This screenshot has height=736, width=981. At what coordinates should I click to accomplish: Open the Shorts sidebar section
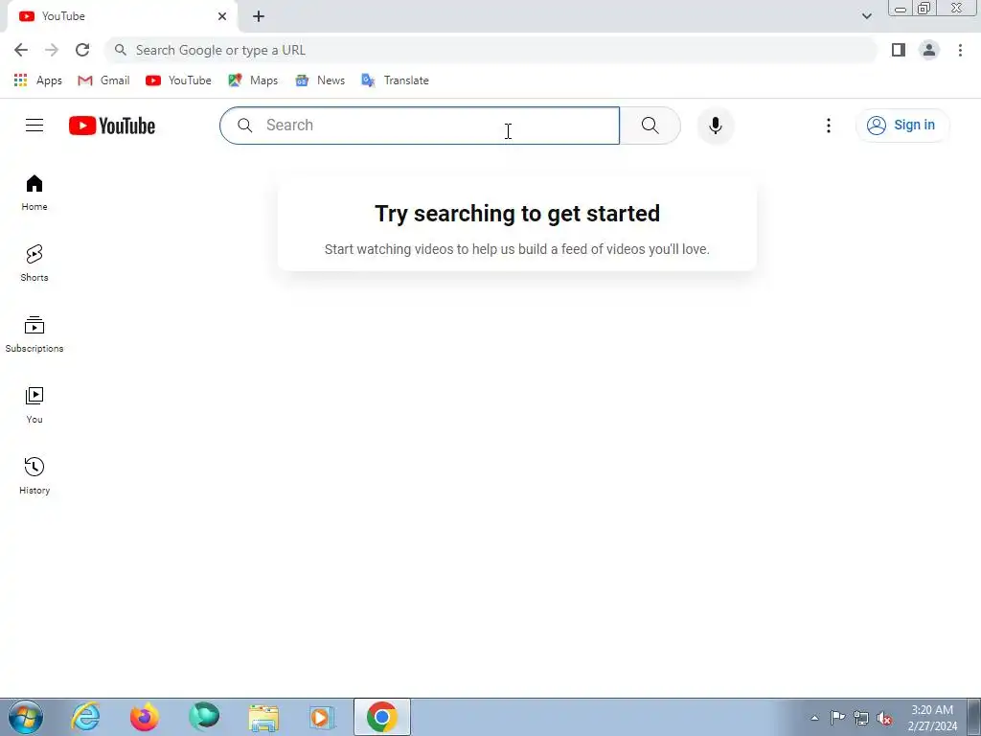coord(34,263)
